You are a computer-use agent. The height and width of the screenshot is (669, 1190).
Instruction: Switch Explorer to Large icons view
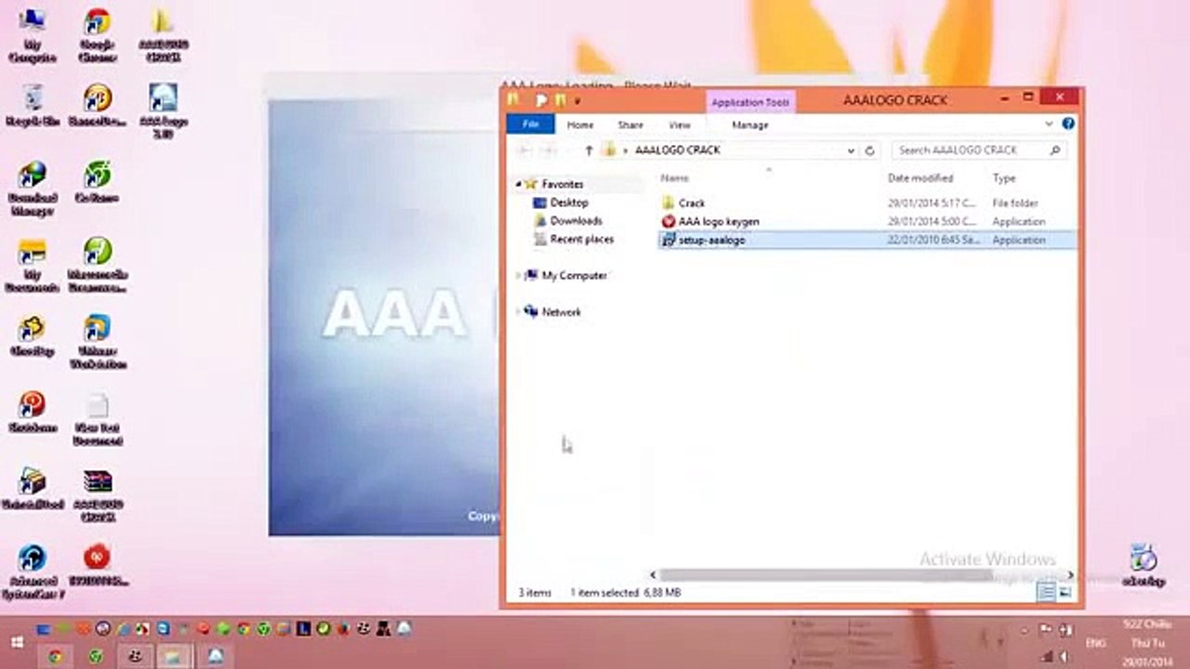click(x=1064, y=591)
